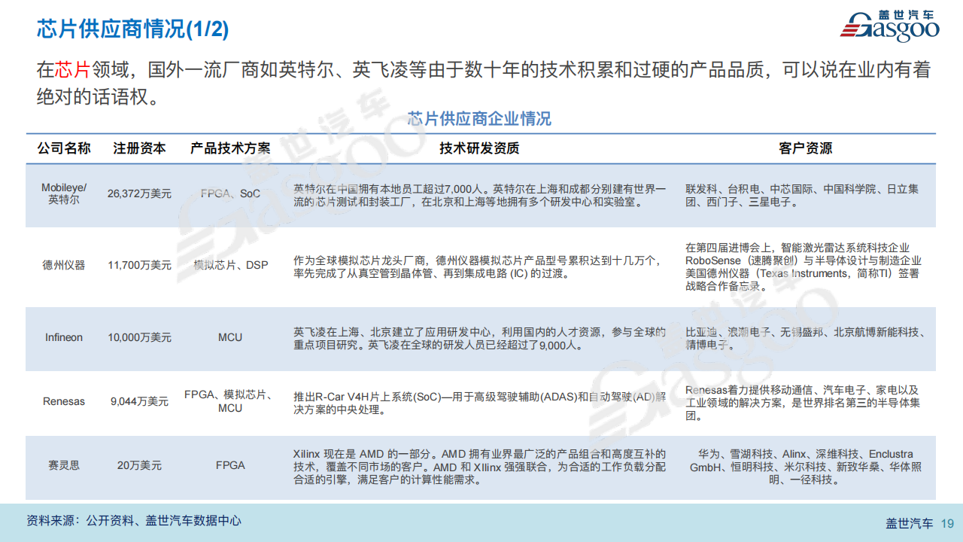Select the table heading 芯片供应商企业情况

479,119
